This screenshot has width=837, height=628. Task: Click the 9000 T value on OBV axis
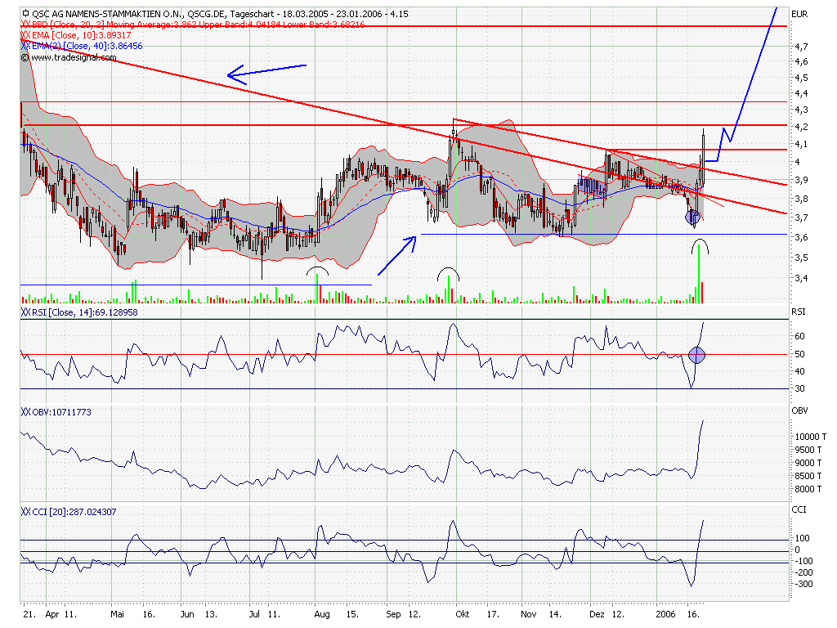coord(808,463)
